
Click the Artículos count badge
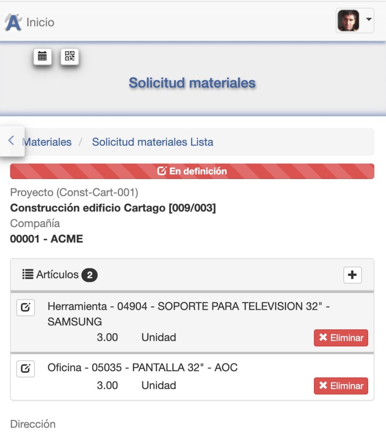tap(89, 275)
